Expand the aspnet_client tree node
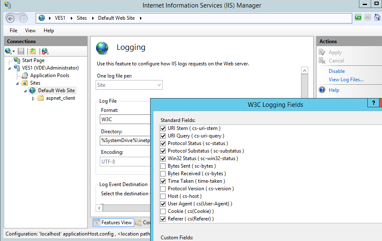 point(34,98)
